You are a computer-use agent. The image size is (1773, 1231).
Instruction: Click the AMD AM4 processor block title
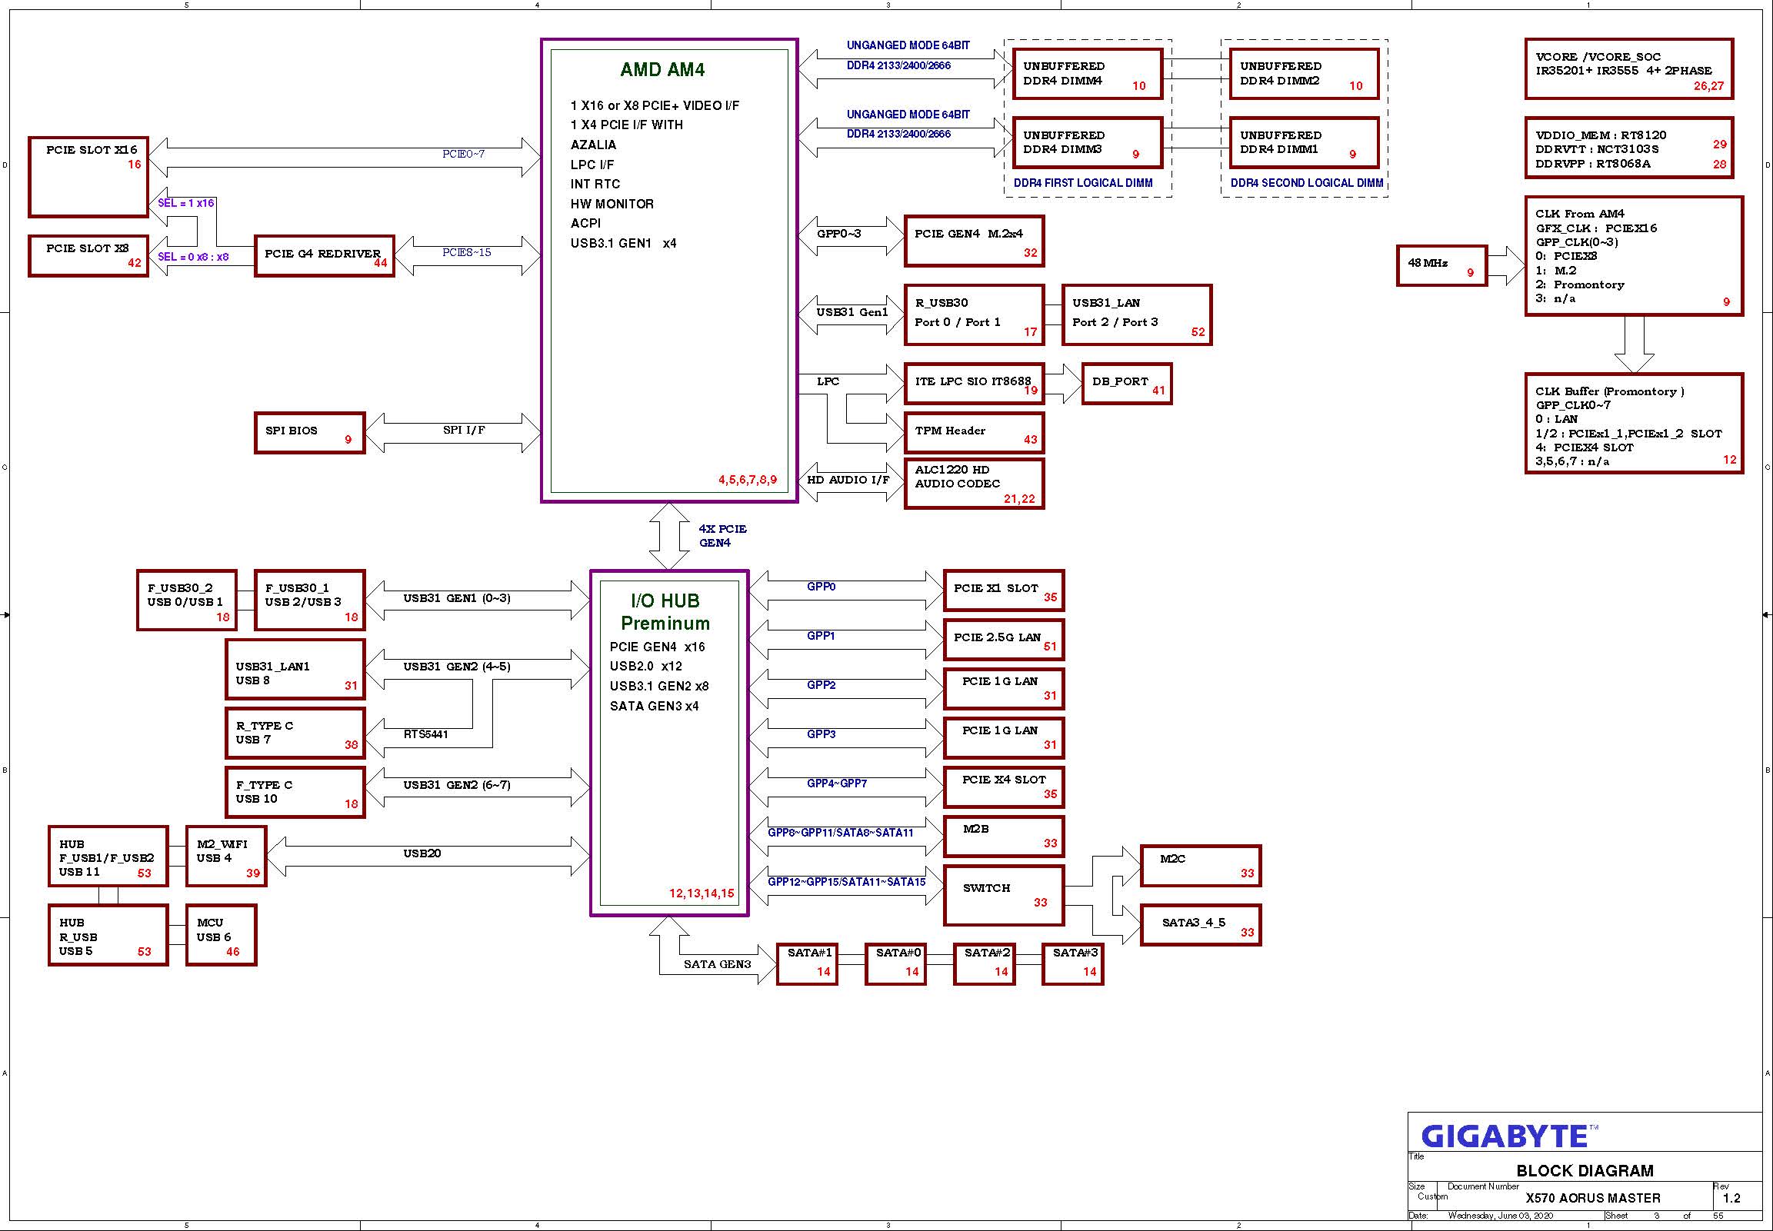pyautogui.click(x=662, y=69)
